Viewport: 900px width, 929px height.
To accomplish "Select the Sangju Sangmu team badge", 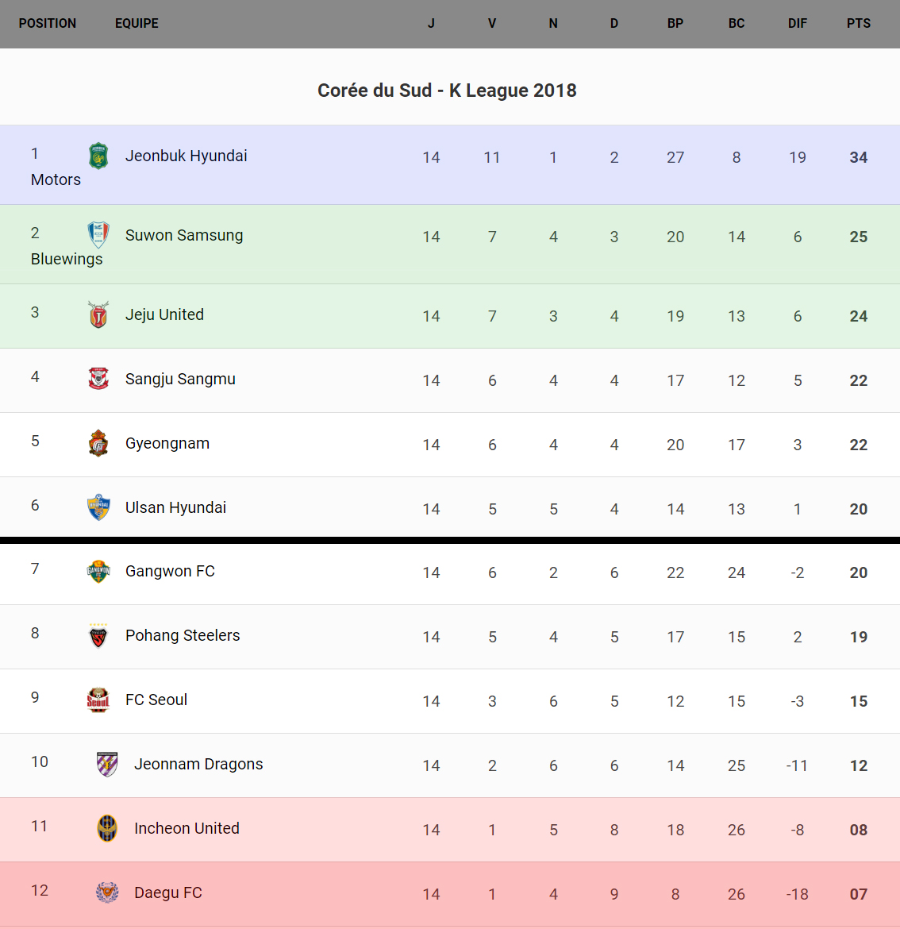I will pos(98,379).
